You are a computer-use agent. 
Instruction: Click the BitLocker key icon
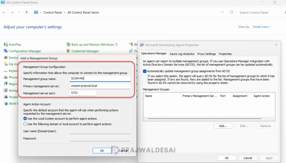(x=131, y=44)
